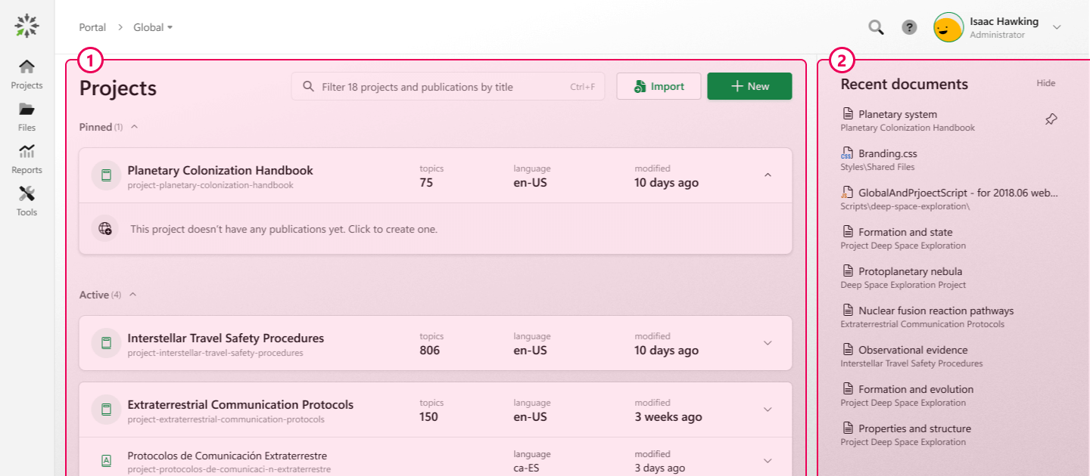Click the Import button
Image resolution: width=1090 pixels, height=476 pixels.
(x=659, y=85)
